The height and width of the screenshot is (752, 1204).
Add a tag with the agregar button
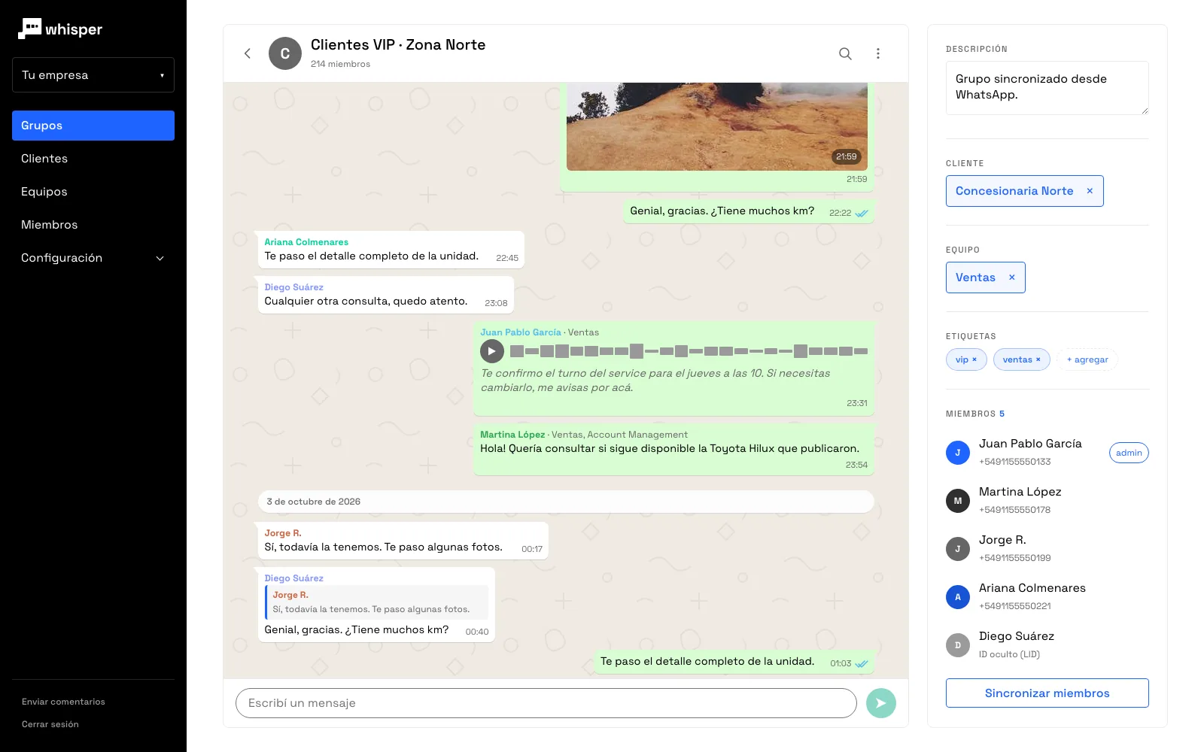point(1087,359)
